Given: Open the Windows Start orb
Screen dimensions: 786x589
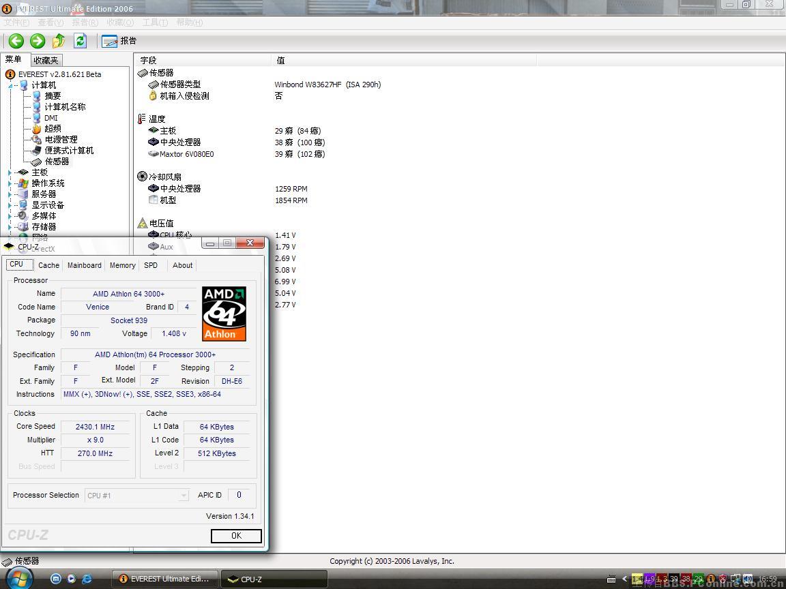Looking at the screenshot, I should coord(19,579).
